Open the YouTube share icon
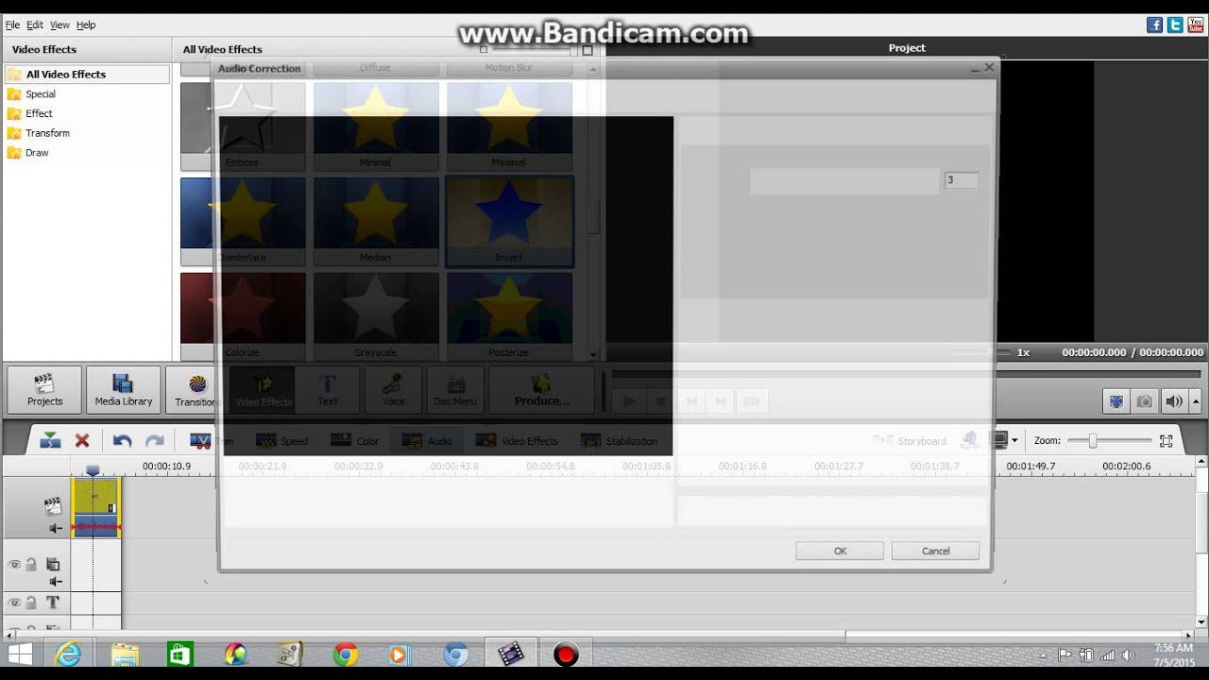Screen dimensions: 1209x680 [1194, 25]
